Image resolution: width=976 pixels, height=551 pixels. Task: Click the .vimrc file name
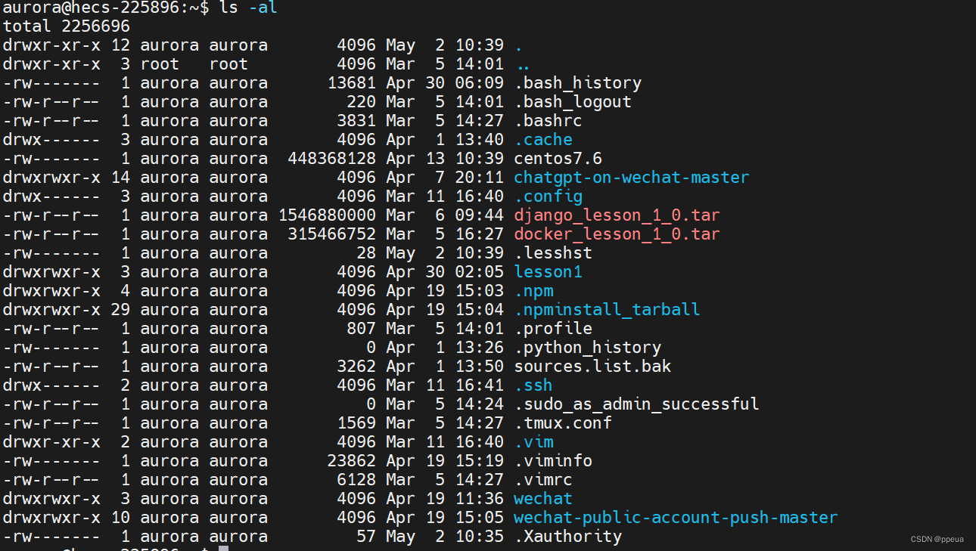[543, 480]
